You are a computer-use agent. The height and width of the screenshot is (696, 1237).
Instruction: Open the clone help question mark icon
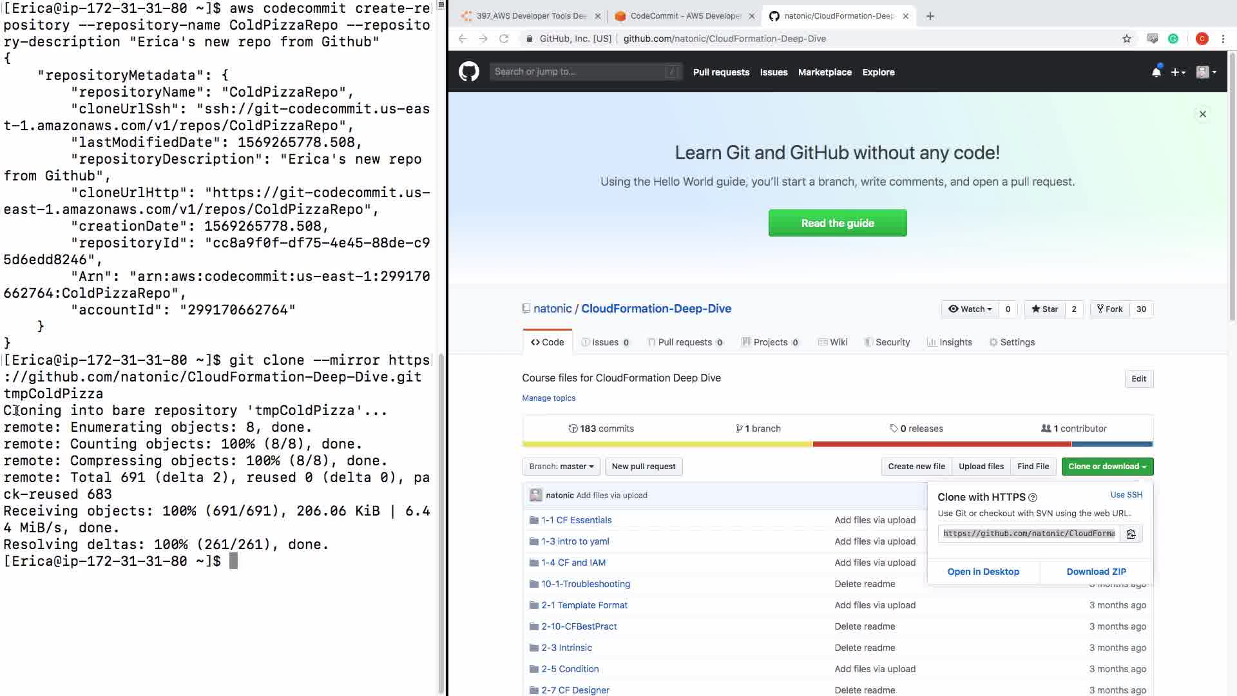tap(1033, 498)
